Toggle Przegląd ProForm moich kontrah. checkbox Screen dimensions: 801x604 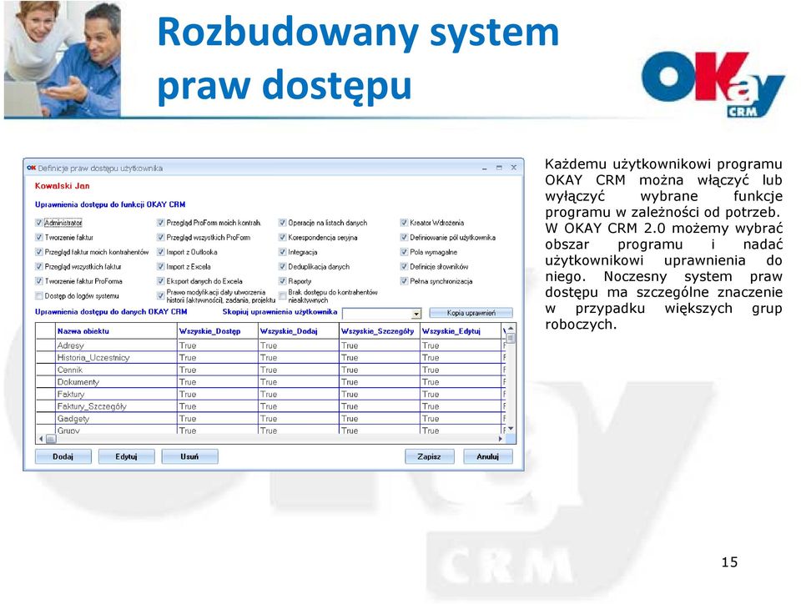160,223
